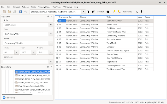Click the rightmost black bar toolbar icon
This screenshot has width=167, height=104.
tap(142, 11)
